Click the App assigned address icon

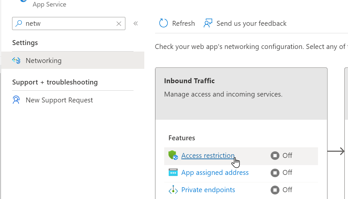pos(173,172)
